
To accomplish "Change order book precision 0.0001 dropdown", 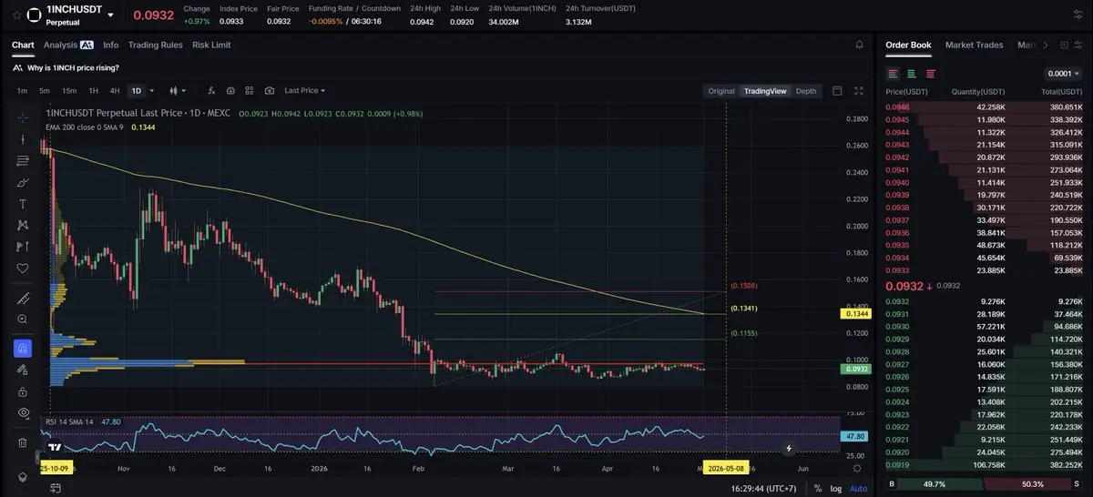I will (x=1064, y=74).
